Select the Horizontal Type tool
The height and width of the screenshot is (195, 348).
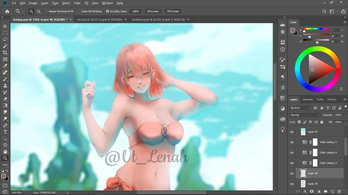click(x=5, y=132)
